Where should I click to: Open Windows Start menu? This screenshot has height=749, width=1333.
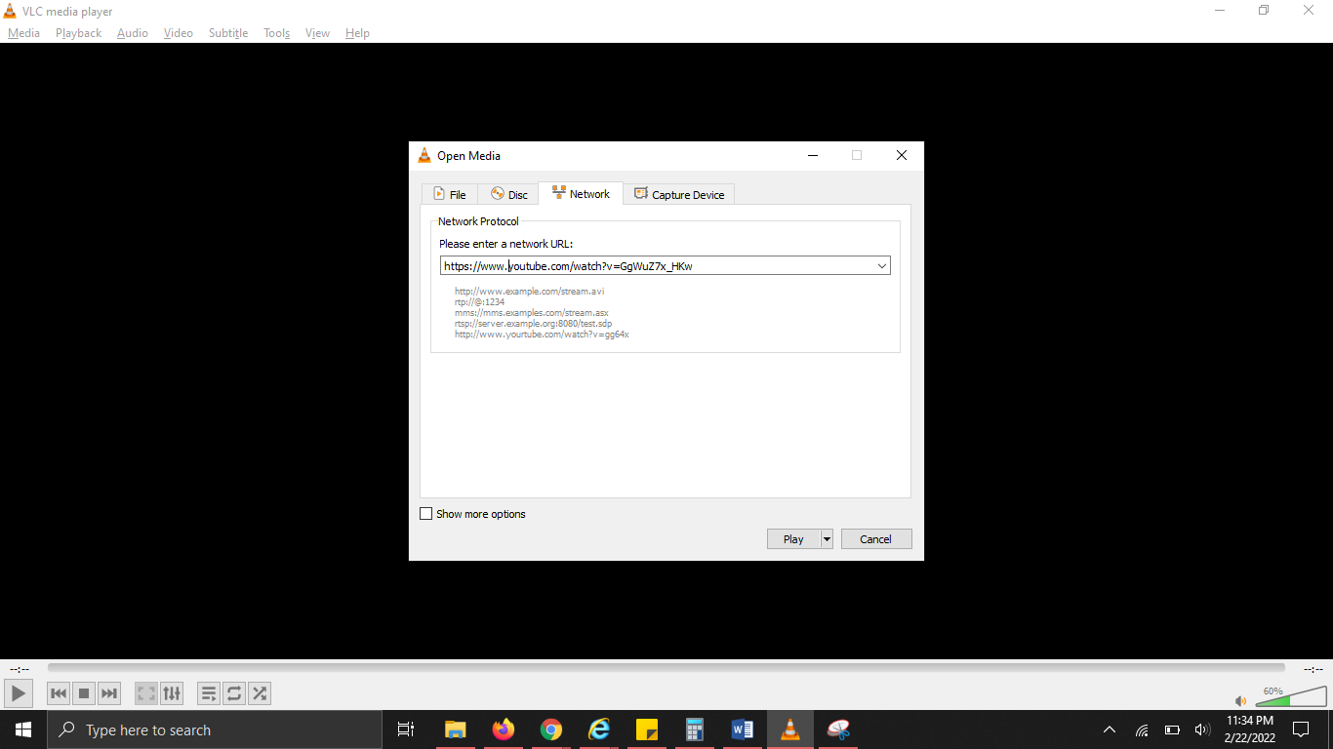click(x=23, y=729)
